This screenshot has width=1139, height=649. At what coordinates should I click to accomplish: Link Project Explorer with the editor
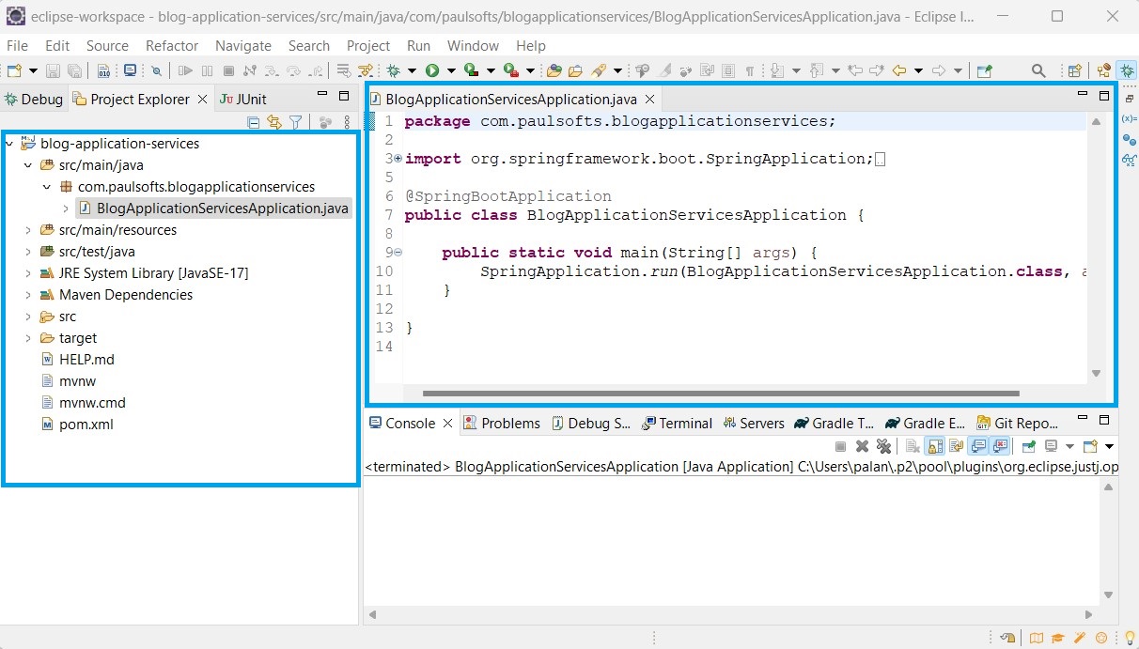click(273, 123)
